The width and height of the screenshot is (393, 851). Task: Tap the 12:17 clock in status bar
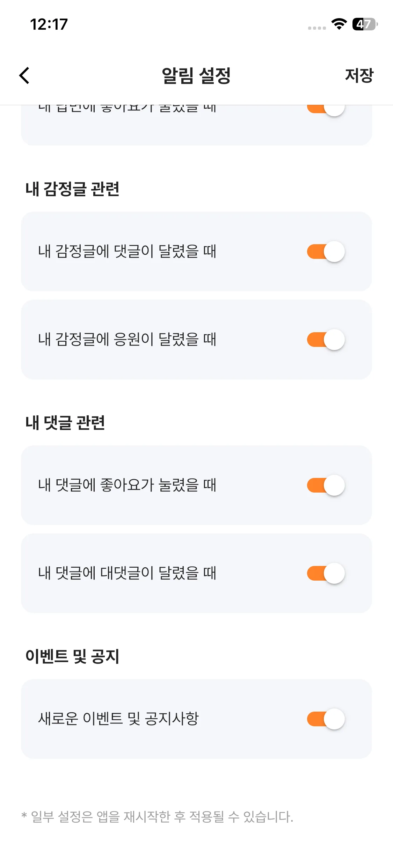[49, 24]
